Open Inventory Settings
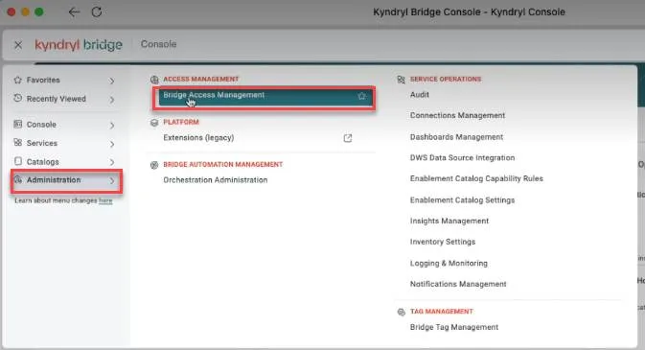Image resolution: width=645 pixels, height=350 pixels. click(443, 242)
